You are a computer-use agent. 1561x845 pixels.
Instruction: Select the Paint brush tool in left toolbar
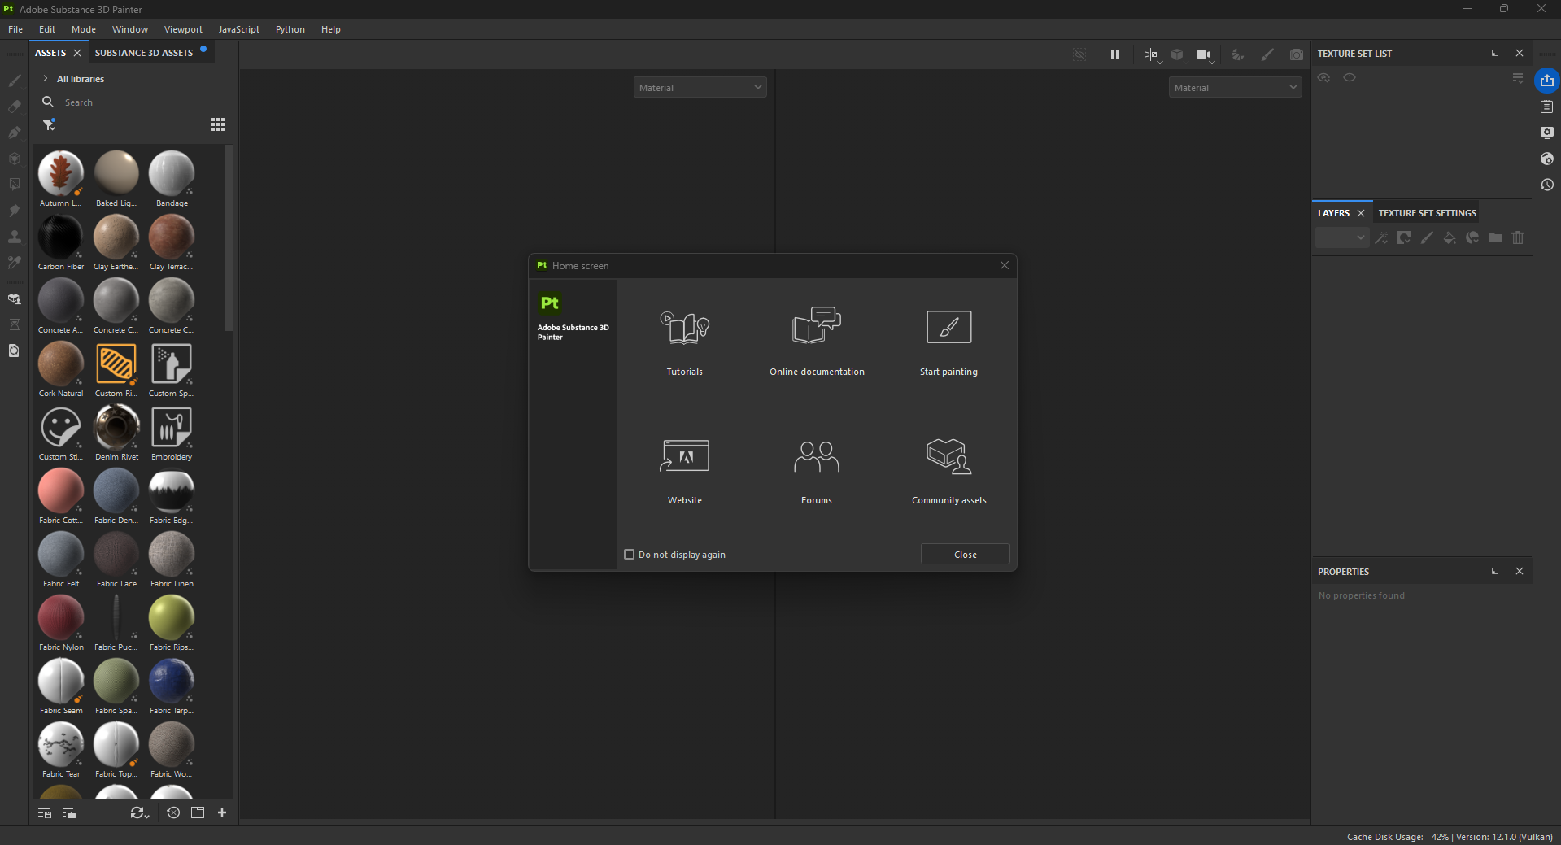(x=14, y=81)
